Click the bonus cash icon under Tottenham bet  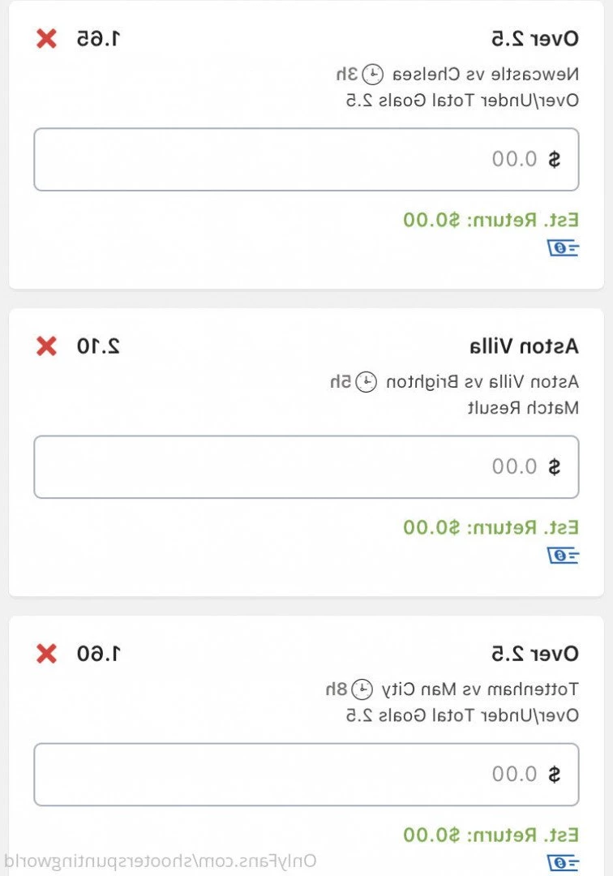pos(563,862)
